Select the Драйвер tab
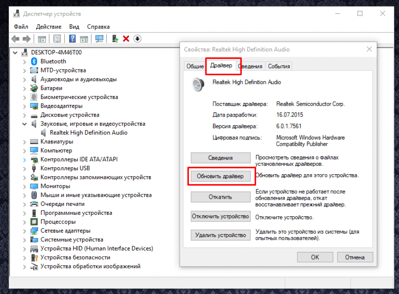Viewport: 399px width, 294px height. [221, 66]
